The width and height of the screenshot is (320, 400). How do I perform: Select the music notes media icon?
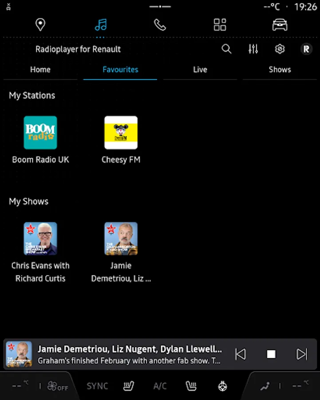(x=101, y=25)
